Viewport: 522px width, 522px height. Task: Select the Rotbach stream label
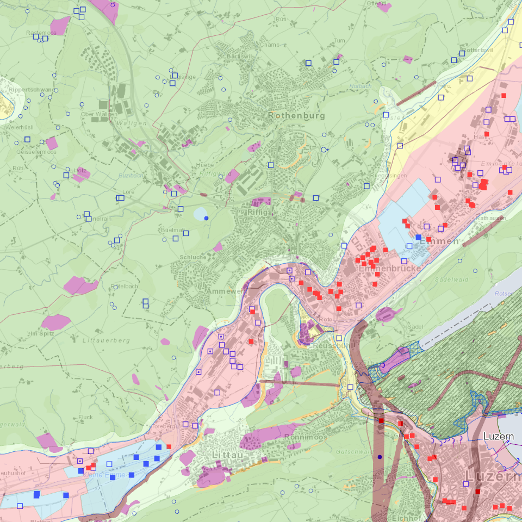[x=361, y=86]
